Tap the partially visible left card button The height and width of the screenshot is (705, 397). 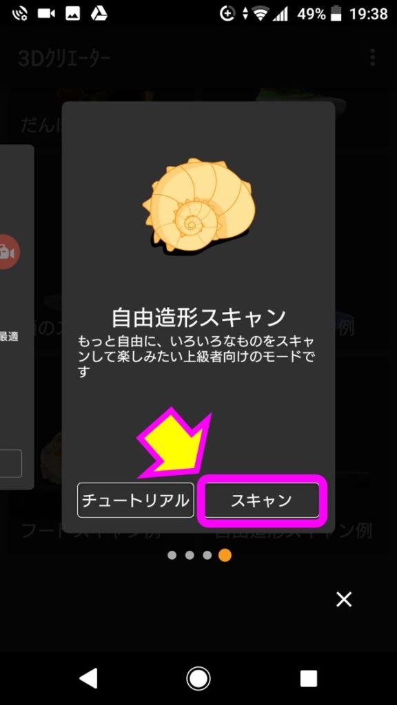coord(11,463)
